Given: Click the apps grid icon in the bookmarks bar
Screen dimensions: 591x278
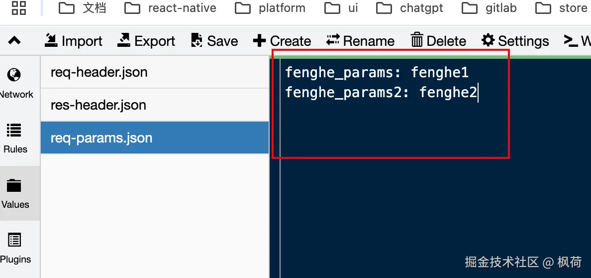Looking at the screenshot, I should pos(19,7).
